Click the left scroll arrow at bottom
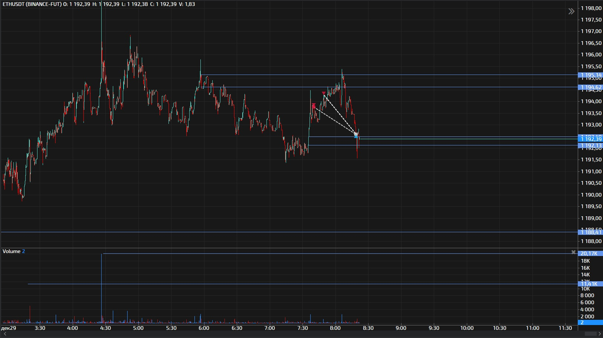The width and height of the screenshot is (603, 338). point(5,334)
